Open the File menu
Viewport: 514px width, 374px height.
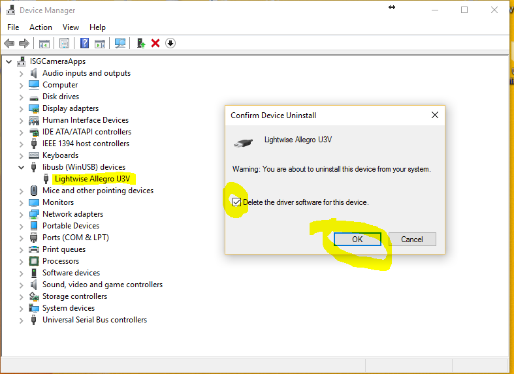13,27
